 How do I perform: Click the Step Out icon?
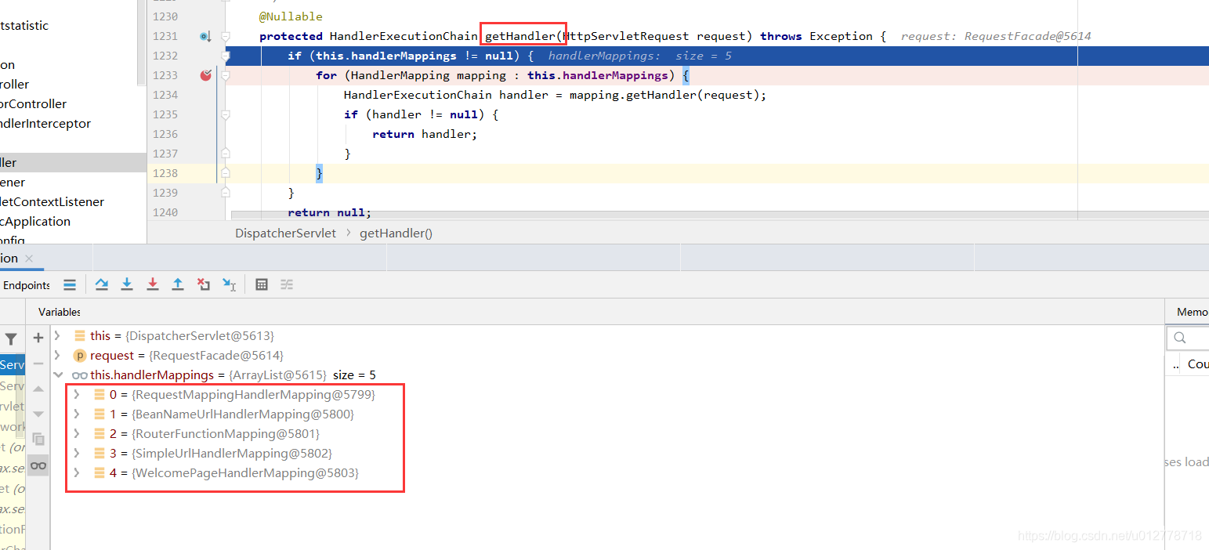click(178, 284)
